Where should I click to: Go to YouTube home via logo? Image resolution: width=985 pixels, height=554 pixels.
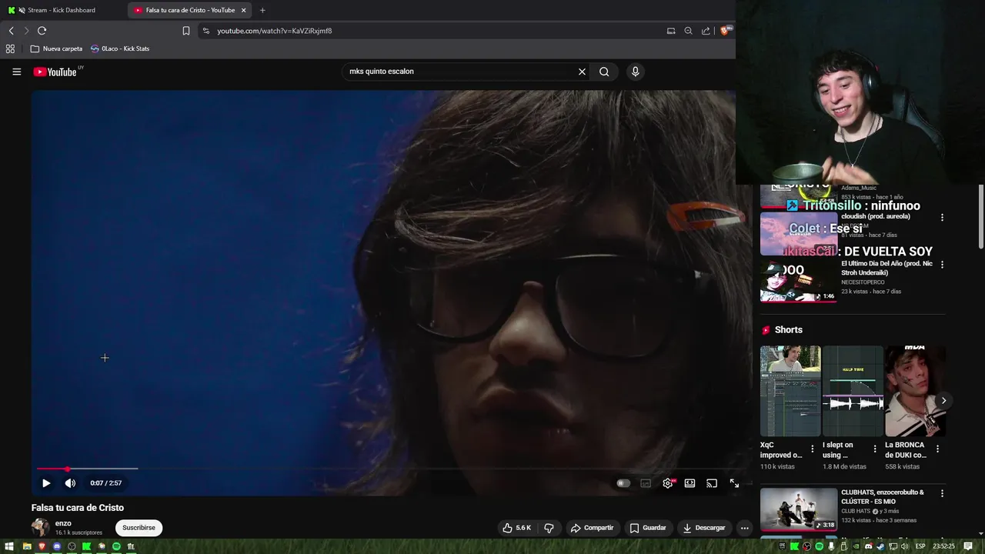pos(55,72)
